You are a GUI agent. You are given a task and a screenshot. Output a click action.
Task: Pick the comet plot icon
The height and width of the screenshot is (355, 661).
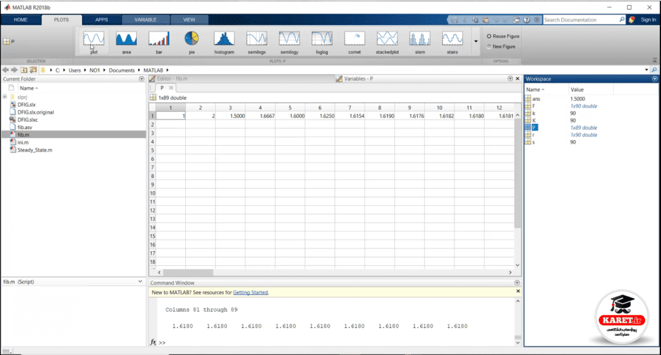[354, 42]
